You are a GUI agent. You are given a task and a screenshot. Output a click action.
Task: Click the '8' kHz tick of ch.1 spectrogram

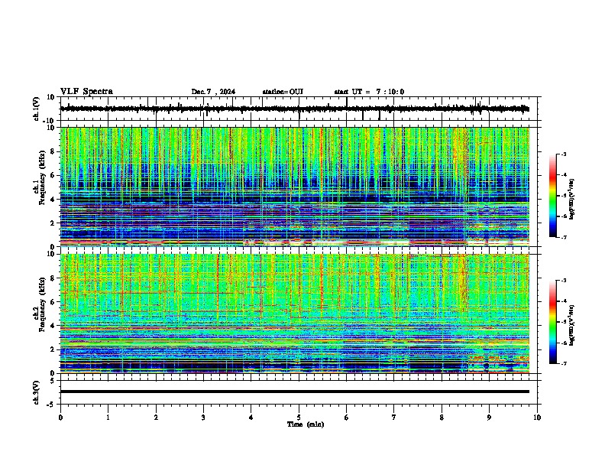(x=53, y=151)
